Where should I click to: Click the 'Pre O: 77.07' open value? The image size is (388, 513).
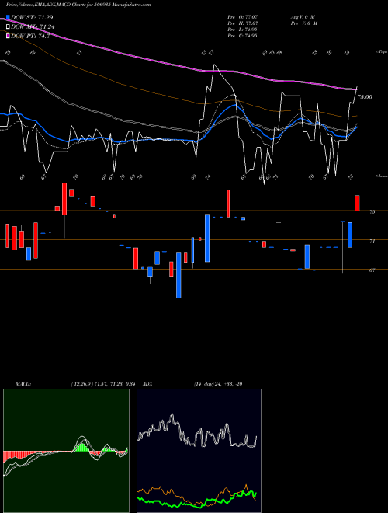[244, 17]
